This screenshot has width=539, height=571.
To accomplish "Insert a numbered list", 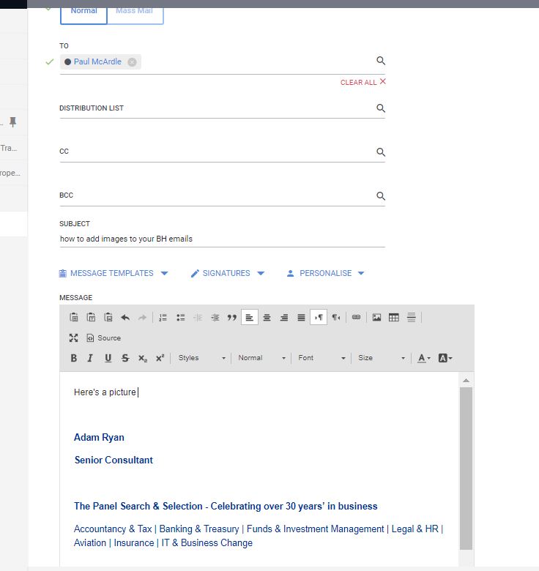I will click(x=163, y=318).
